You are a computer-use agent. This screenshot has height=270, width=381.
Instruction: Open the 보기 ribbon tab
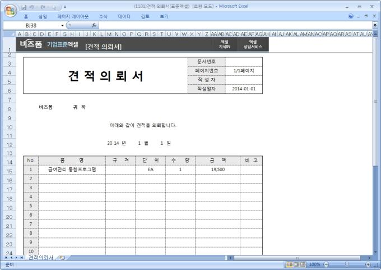click(x=164, y=16)
